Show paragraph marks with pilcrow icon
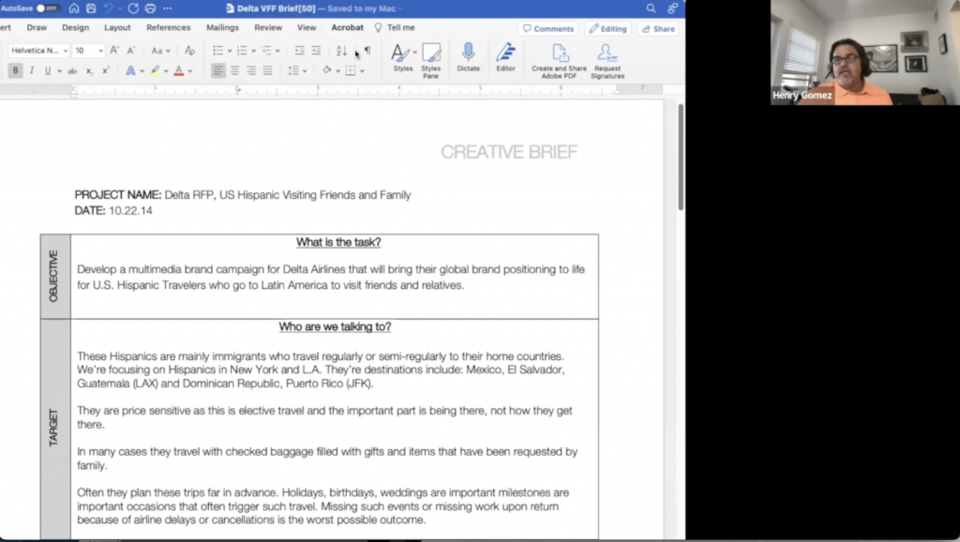 point(367,51)
